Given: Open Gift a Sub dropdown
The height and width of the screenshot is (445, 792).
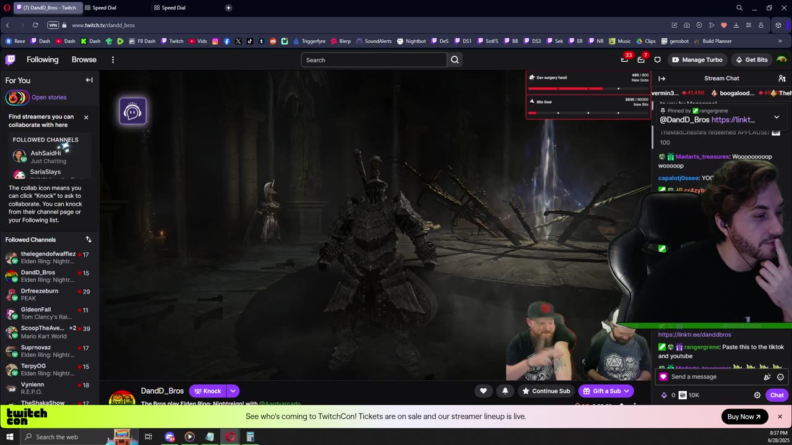Looking at the screenshot, I should (x=606, y=391).
